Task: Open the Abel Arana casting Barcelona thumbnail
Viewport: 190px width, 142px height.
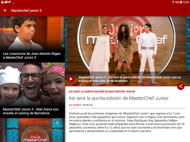Action: [32, 90]
